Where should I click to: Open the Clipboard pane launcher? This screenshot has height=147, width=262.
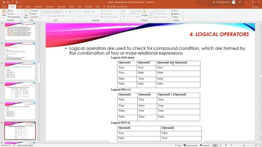pyautogui.click(x=21, y=20)
